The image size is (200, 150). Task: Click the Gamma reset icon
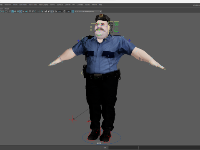(x=64, y=11)
